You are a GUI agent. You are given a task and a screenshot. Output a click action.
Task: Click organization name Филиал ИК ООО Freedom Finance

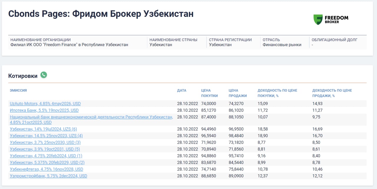69,45
